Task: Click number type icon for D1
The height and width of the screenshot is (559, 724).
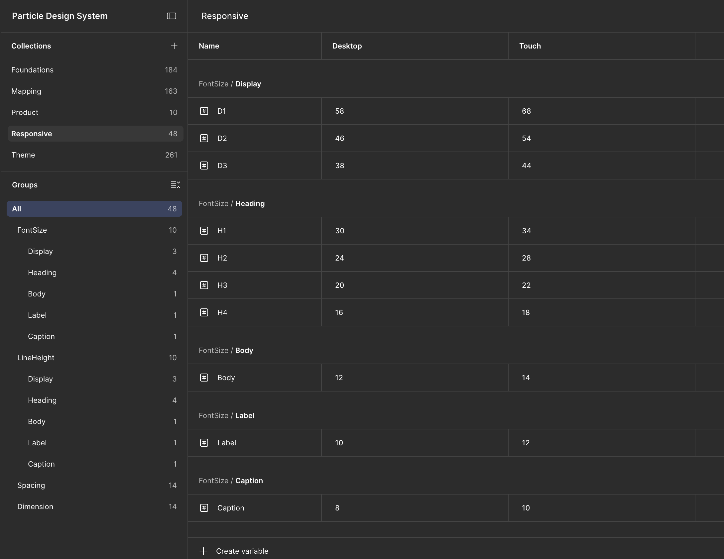Action: point(204,111)
